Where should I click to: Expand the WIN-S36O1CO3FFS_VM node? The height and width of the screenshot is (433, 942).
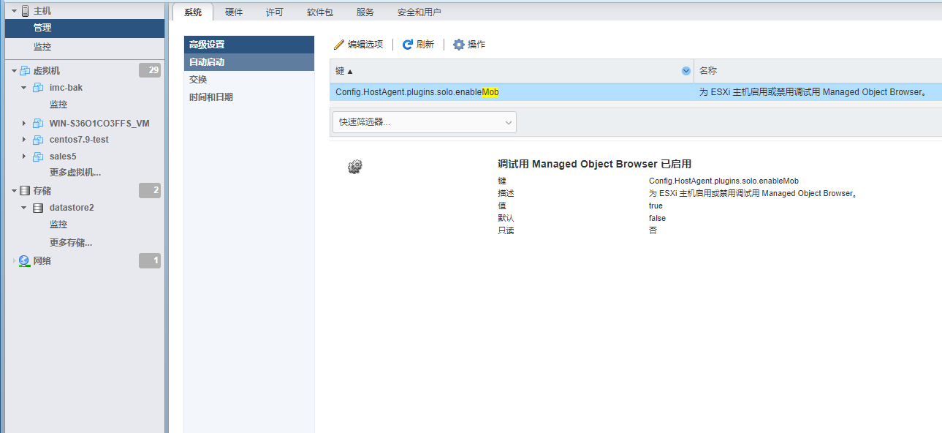click(x=24, y=123)
